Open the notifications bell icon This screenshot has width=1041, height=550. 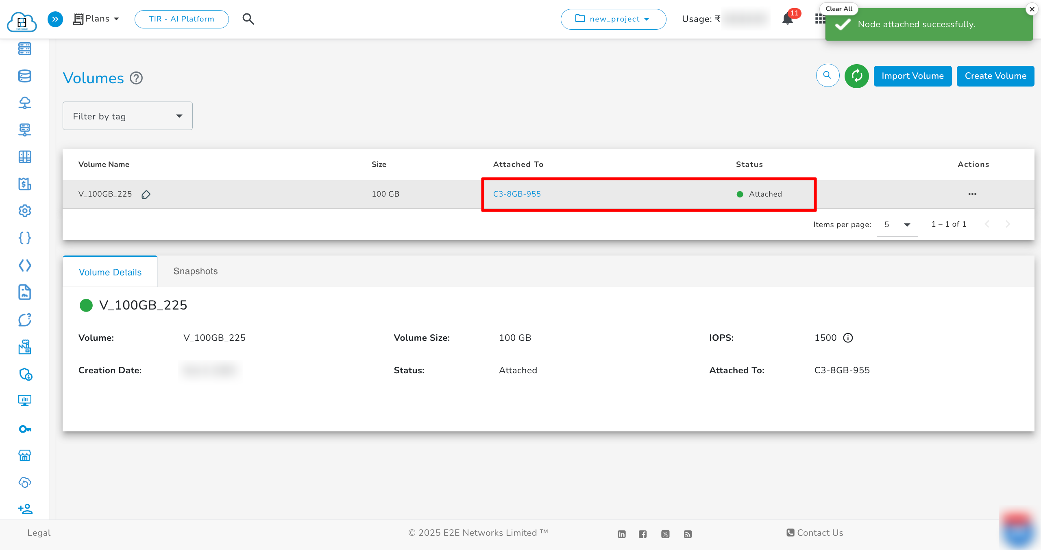[787, 19]
